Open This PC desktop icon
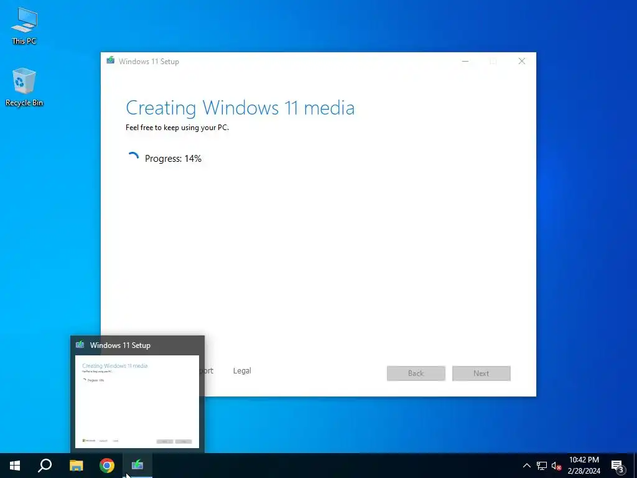The image size is (637, 478). coord(24,26)
